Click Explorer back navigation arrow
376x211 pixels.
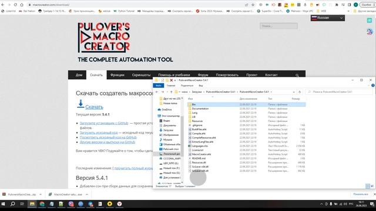157,92
